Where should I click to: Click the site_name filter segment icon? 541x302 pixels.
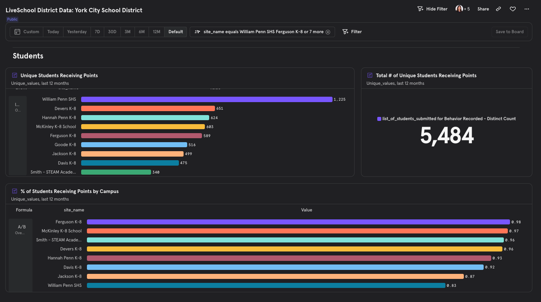pos(197,32)
